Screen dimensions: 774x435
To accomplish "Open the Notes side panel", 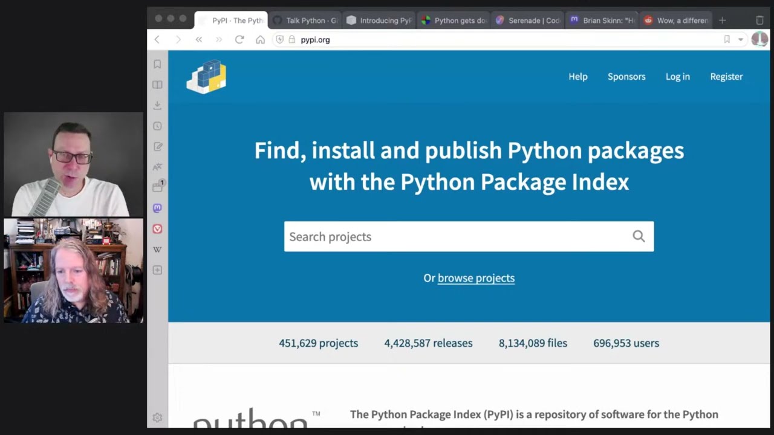I will click(x=157, y=146).
